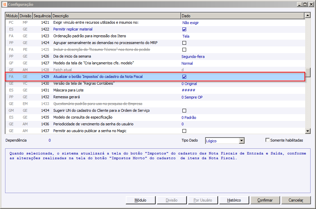This screenshot has width=316, height=209.
Task: Check Sugerir UN do cadastro do Cliente
Action: click(184, 110)
